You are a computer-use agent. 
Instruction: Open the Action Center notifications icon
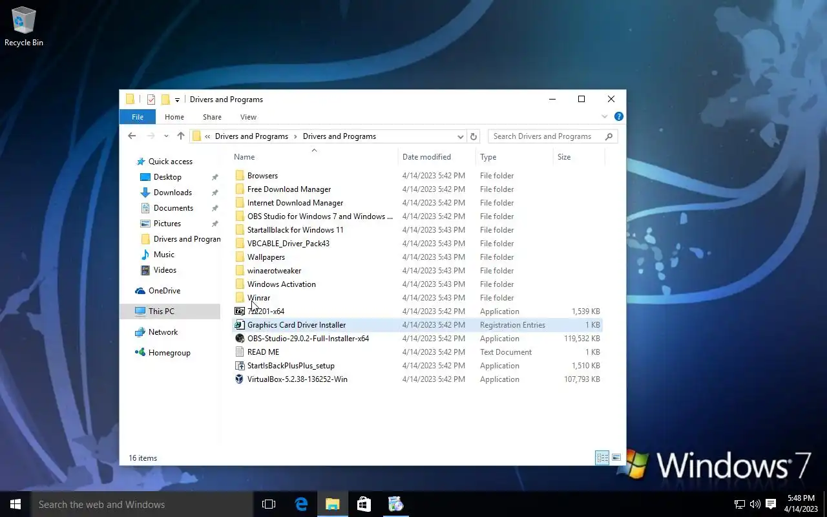(x=771, y=504)
